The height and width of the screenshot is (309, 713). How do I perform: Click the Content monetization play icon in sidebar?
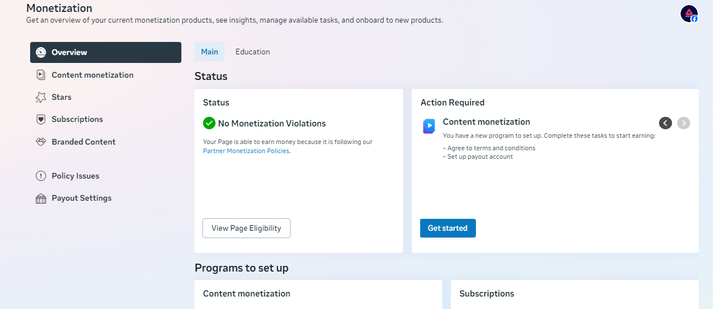[41, 75]
